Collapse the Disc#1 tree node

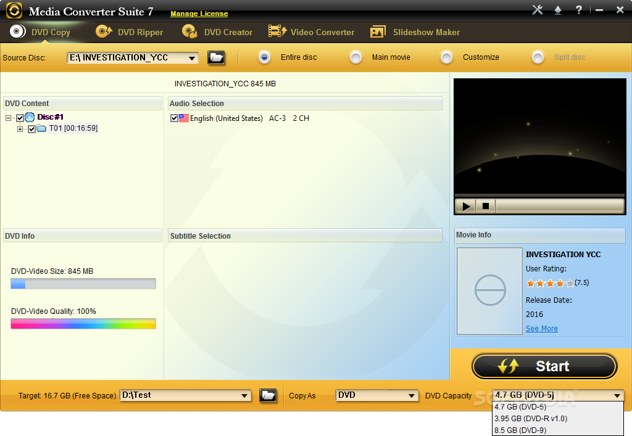pos(8,118)
